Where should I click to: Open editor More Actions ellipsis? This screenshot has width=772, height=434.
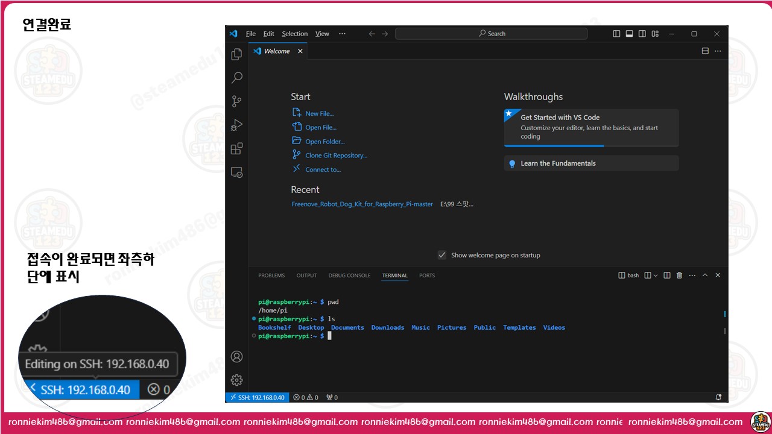click(718, 51)
